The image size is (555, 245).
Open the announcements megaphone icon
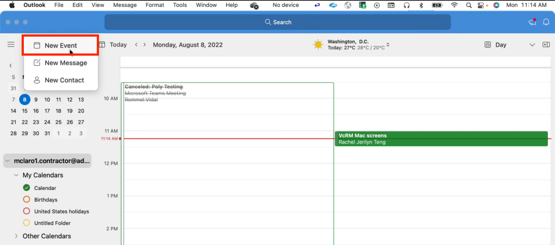coord(532,22)
